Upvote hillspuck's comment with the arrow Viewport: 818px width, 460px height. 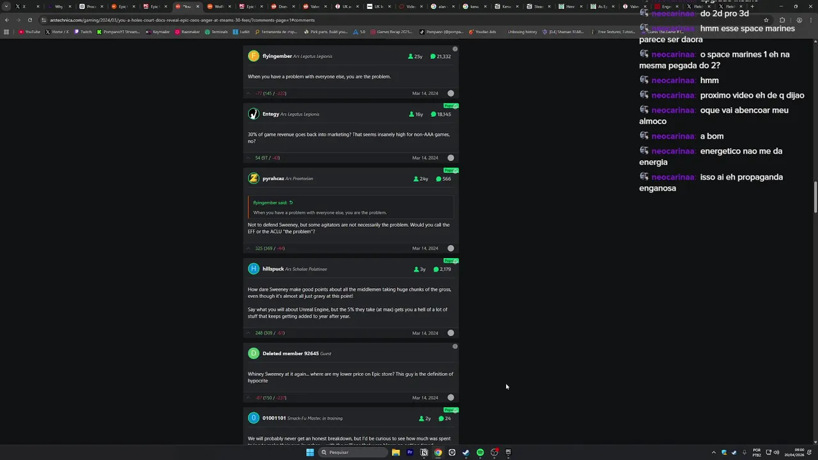(x=249, y=333)
